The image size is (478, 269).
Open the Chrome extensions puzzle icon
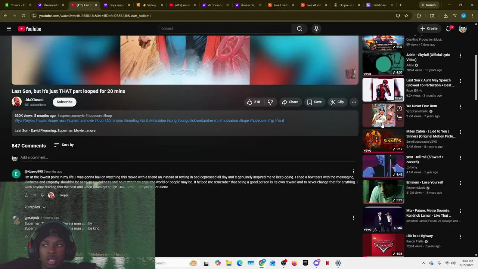[x=419, y=16]
